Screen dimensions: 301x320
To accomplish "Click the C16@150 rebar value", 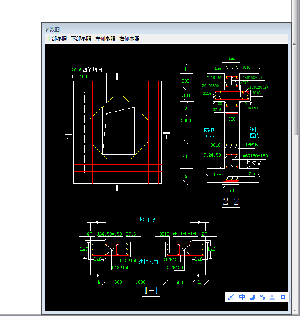I will [251, 145].
